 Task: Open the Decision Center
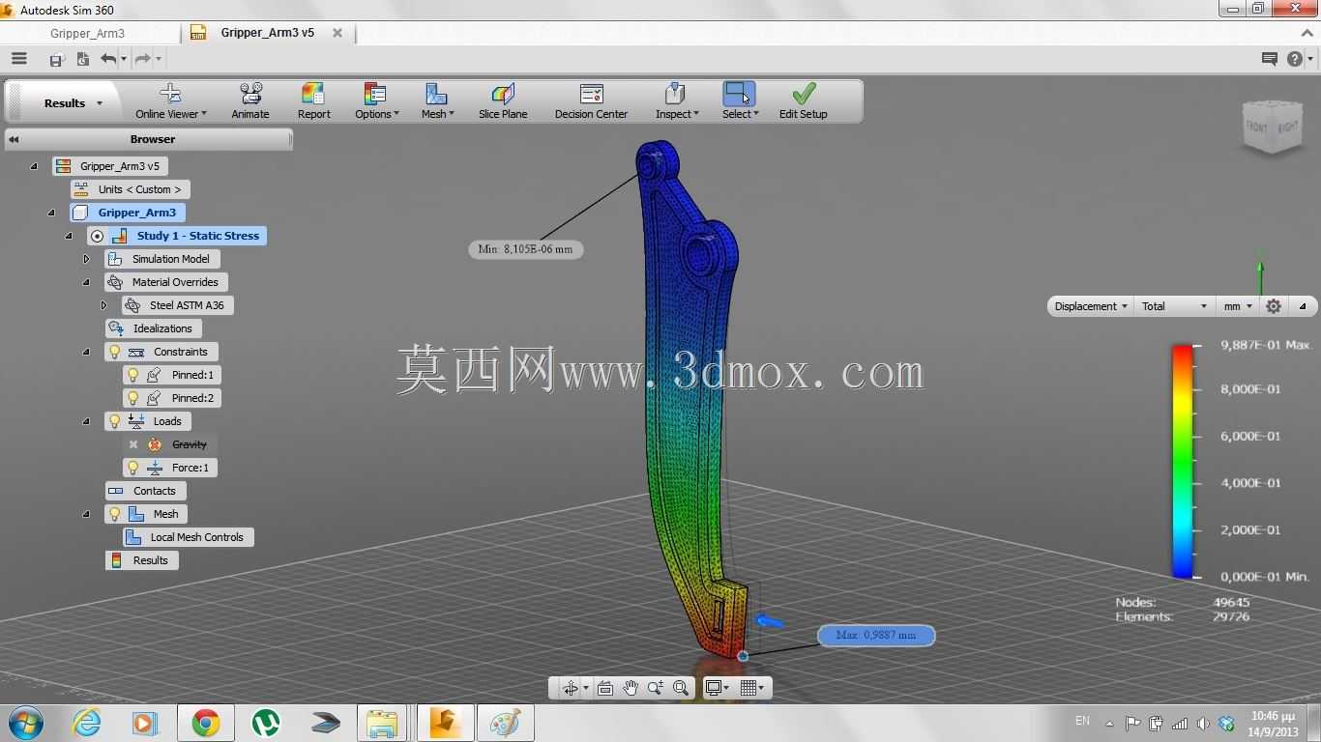[591, 101]
